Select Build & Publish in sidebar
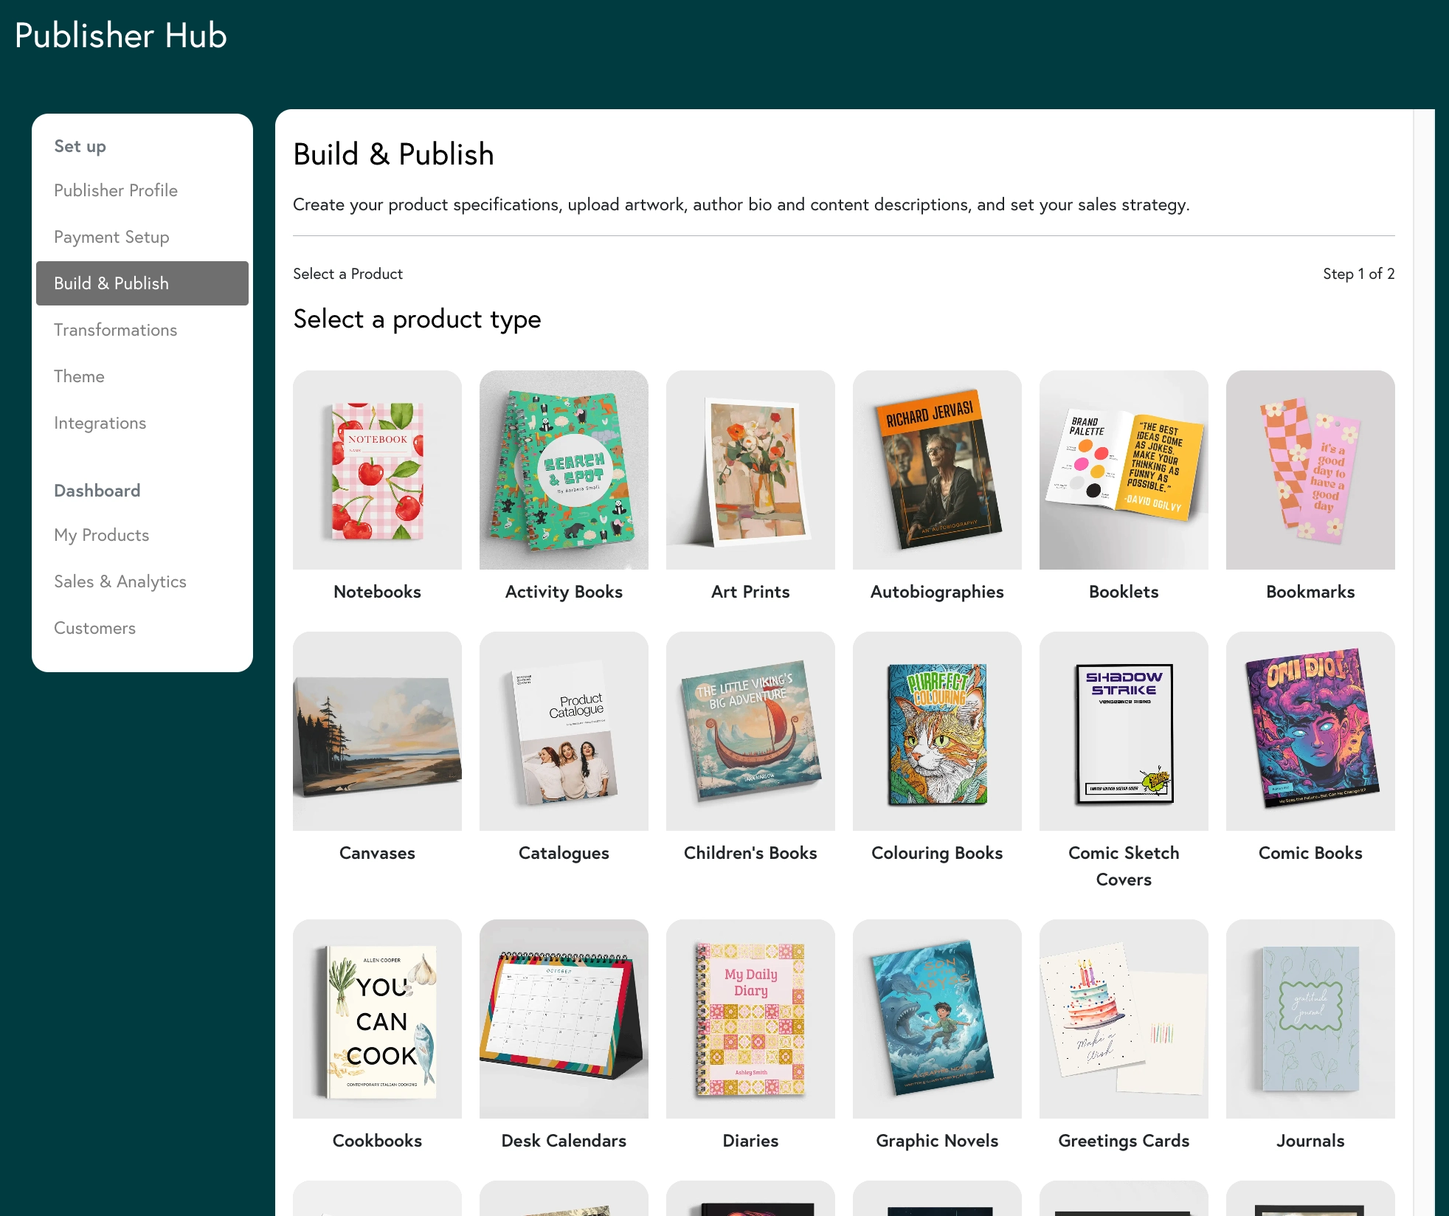The width and height of the screenshot is (1449, 1216). point(142,283)
